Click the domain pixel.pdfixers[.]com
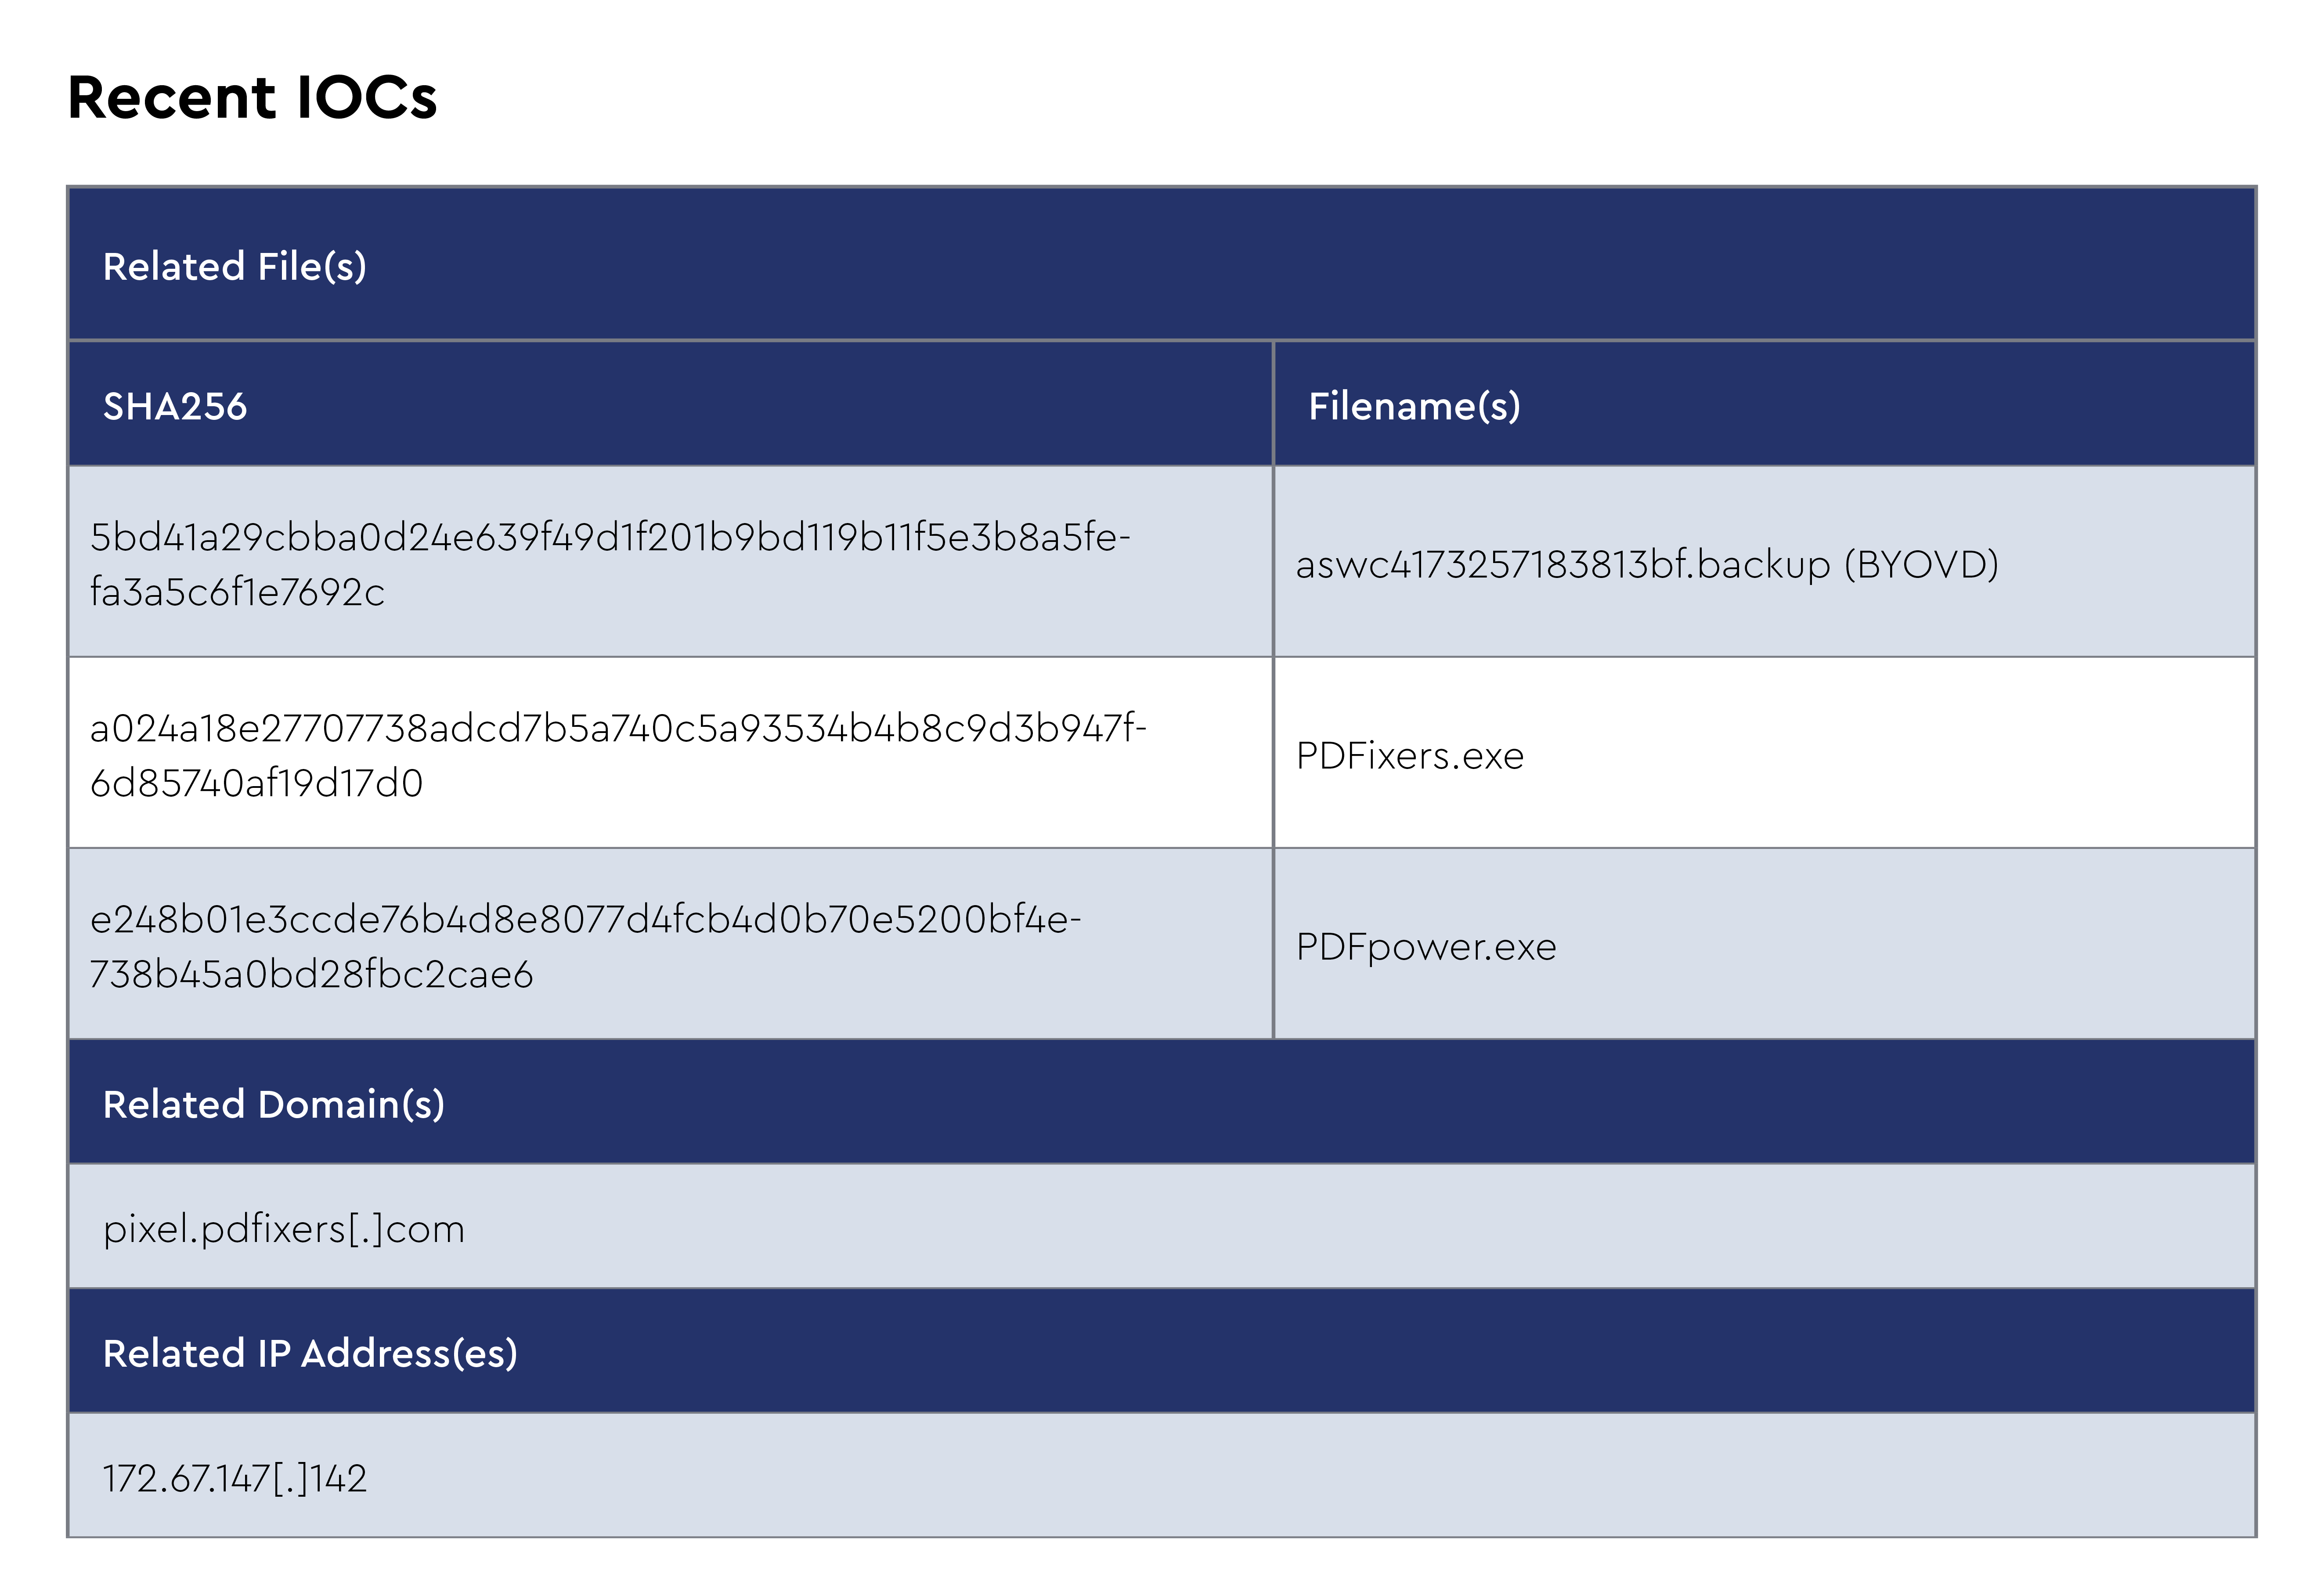Screen dimensions: 2324x1592 point(284,1229)
